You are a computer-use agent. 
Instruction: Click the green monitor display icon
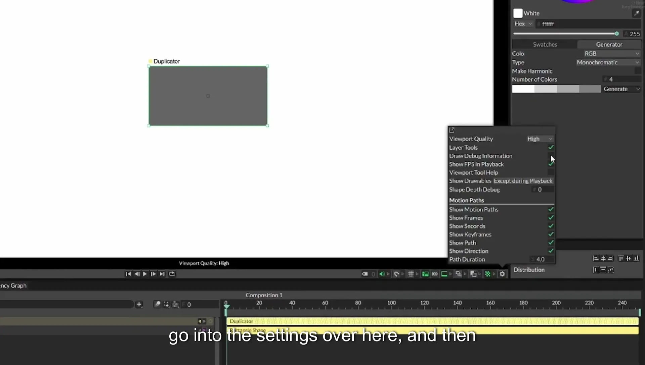[444, 274]
